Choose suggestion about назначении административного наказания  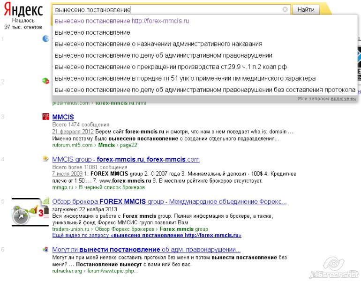point(205,44)
